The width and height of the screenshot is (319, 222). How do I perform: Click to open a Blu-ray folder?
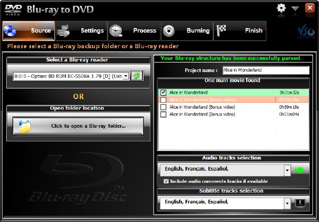point(78,126)
